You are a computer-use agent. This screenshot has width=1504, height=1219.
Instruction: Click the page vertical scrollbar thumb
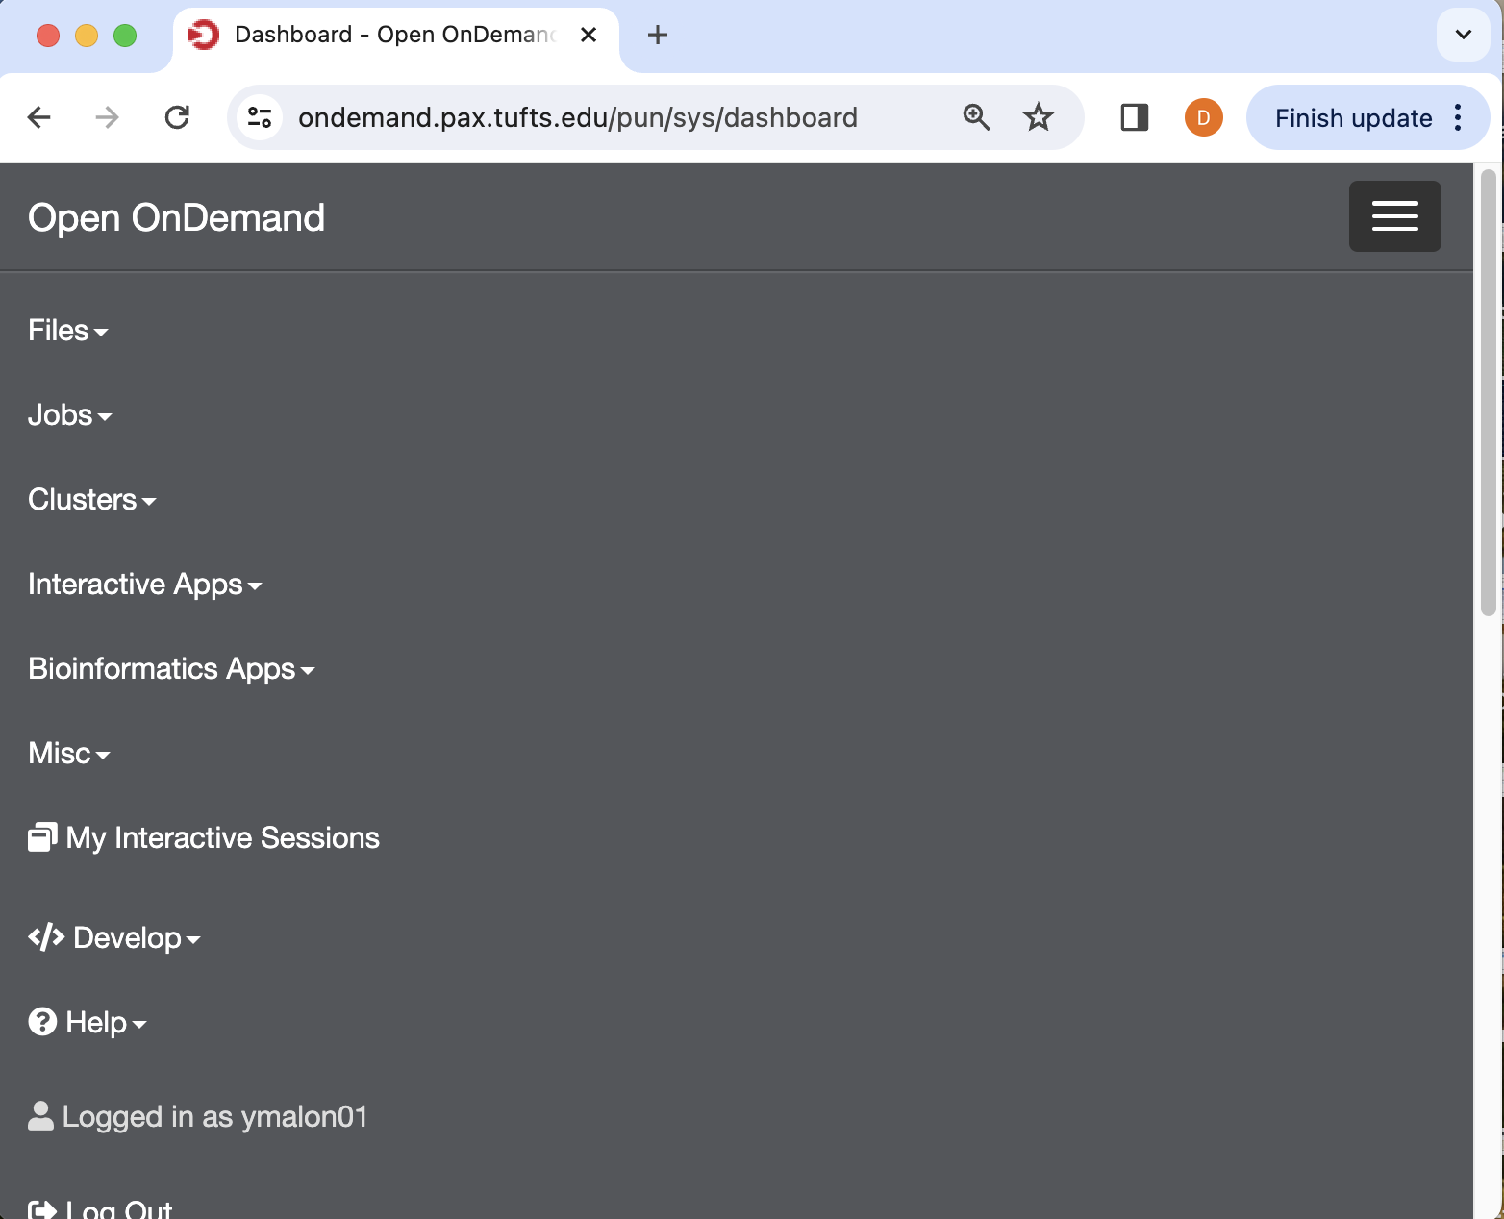1489,392
